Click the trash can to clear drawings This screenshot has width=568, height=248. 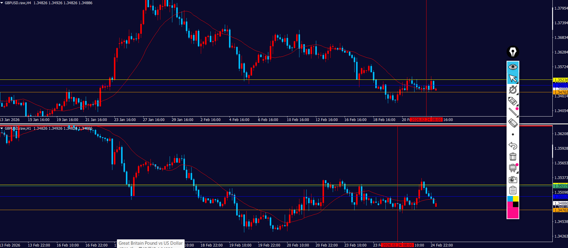[x=513, y=157]
